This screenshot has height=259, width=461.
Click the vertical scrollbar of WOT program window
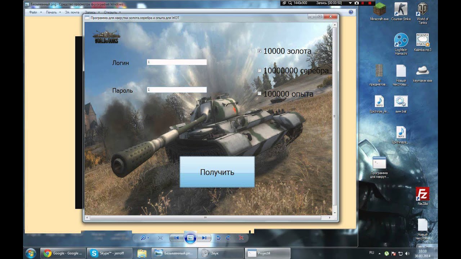[x=335, y=116]
